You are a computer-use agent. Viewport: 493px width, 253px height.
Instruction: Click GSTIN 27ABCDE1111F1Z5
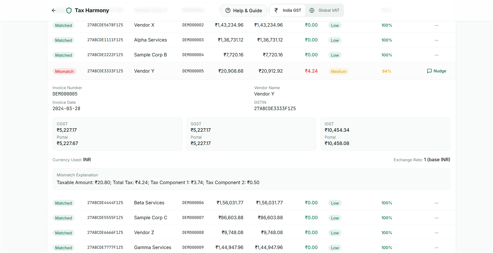point(105,40)
